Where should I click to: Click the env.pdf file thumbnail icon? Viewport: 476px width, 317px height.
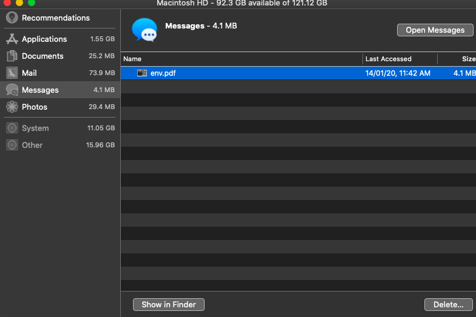point(142,73)
